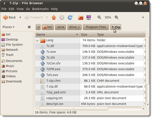The height and width of the screenshot is (119, 153).
Task: Click the vertical scrollbar thumb
Action: (x=148, y=60)
